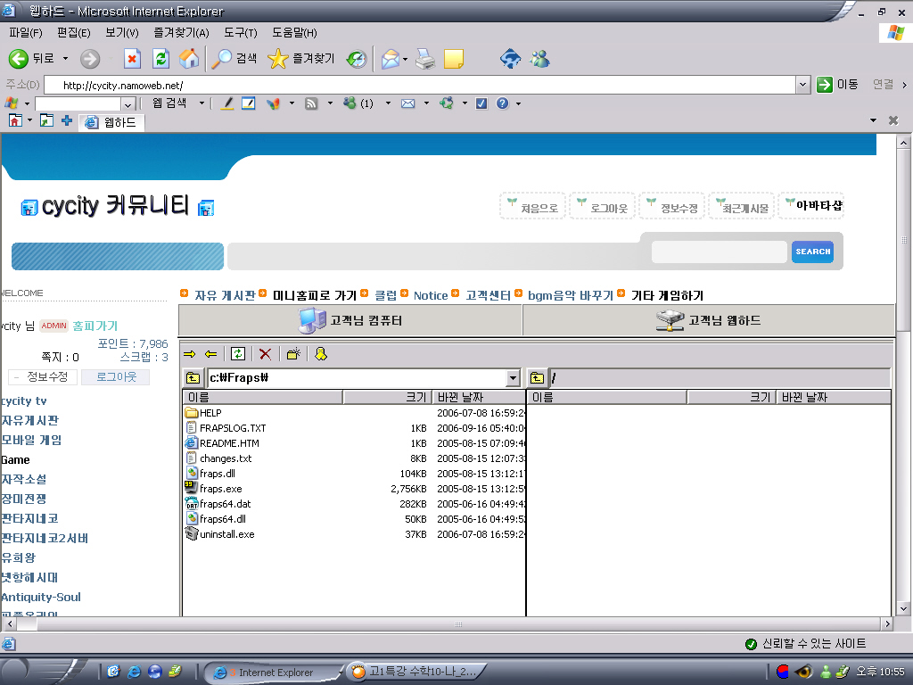Click the yellow right arrow upload icon
The image size is (913, 685).
tap(189, 354)
